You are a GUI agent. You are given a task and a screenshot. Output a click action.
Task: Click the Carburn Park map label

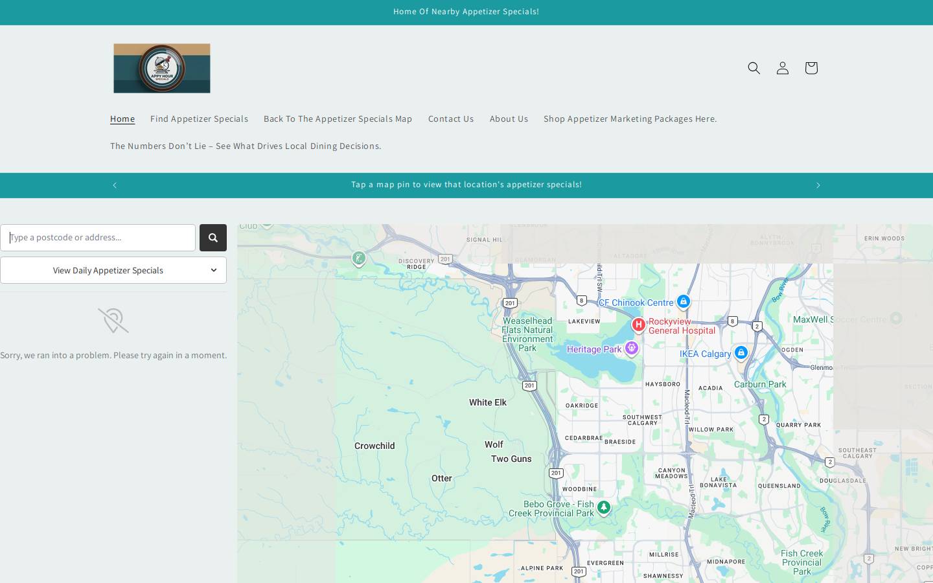point(760,384)
